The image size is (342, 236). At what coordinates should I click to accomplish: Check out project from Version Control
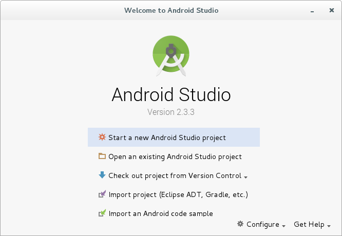[174, 175]
